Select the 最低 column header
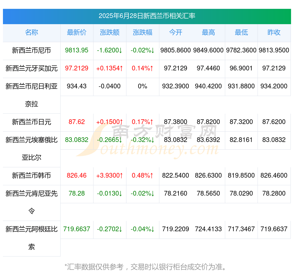The width and height of the screenshot is (294, 276). [241, 32]
